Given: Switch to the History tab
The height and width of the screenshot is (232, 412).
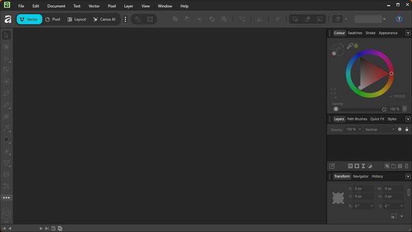Looking at the screenshot, I should point(377,176).
